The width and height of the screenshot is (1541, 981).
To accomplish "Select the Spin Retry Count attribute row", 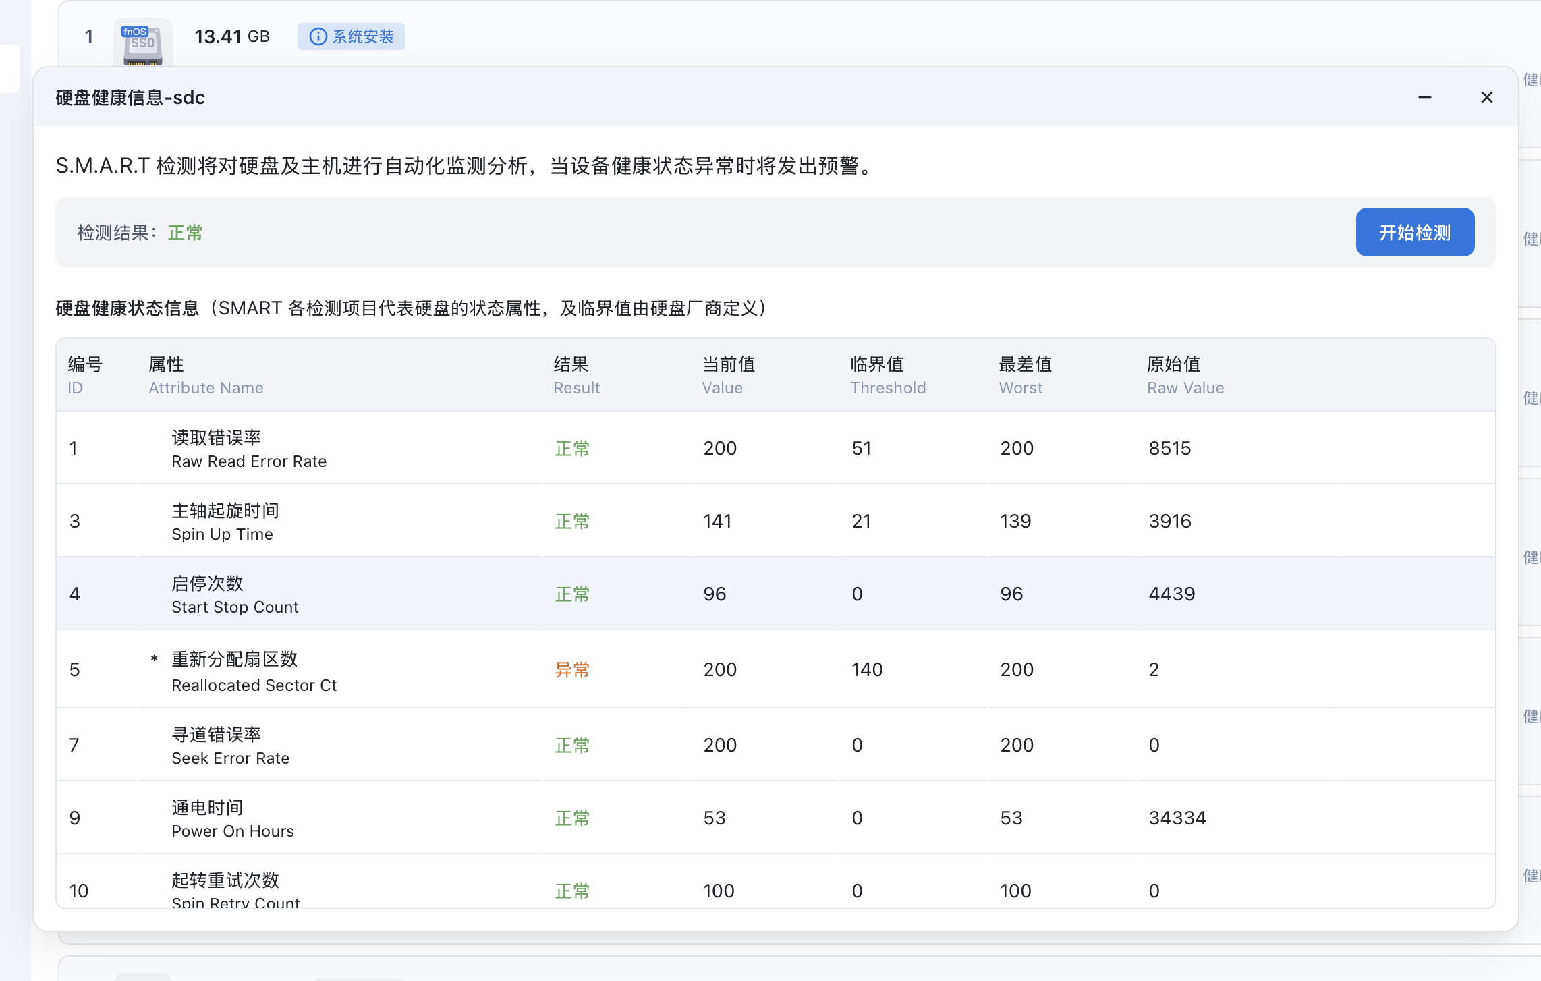I will [x=776, y=882].
